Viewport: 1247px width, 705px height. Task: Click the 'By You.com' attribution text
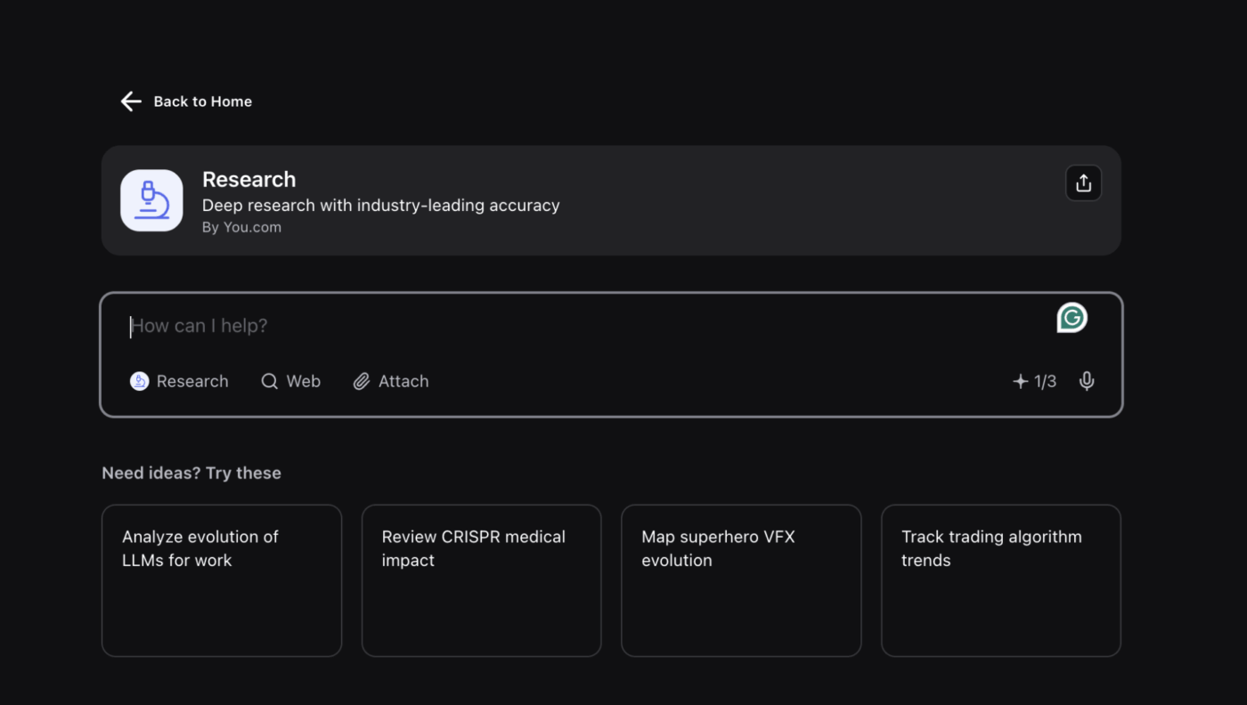241,227
